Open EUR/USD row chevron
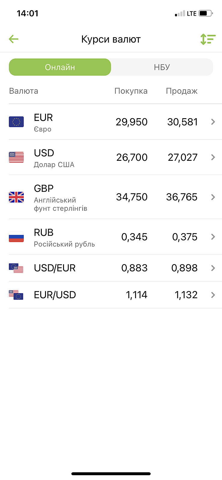Image resolution: width=222 pixels, height=480 pixels. coord(213,295)
